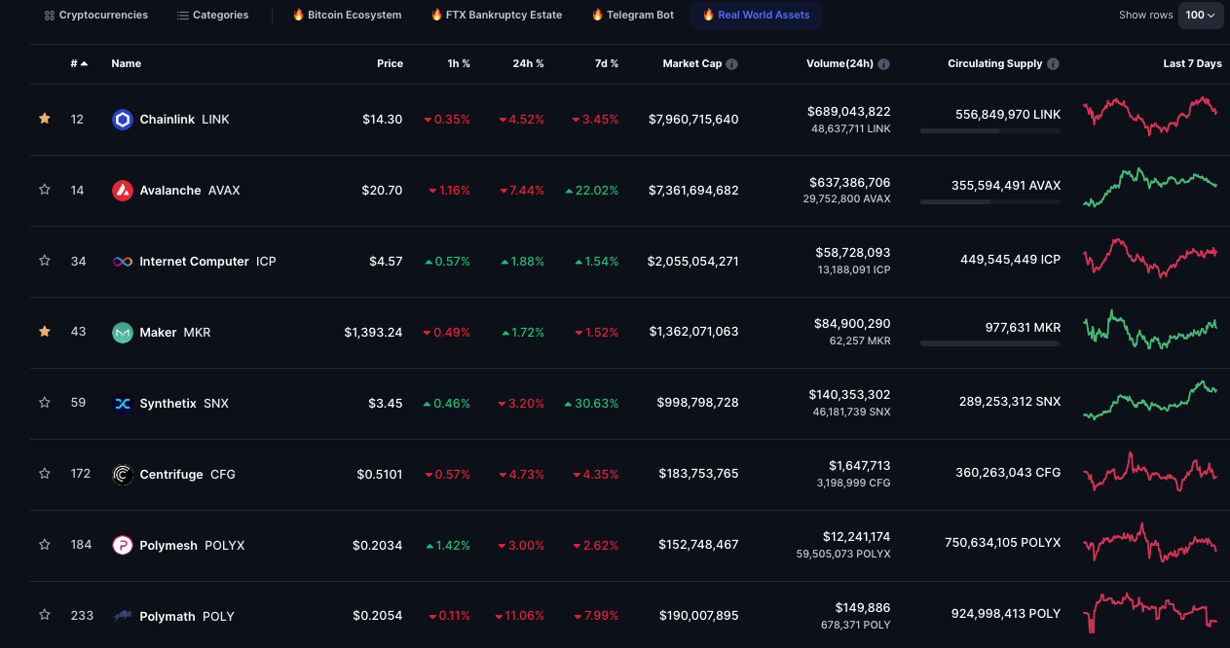Add Avalanche to watchlist with star

pos(44,190)
